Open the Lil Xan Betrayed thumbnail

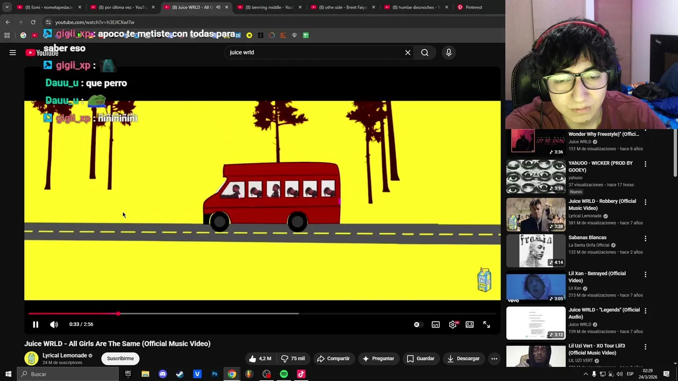point(536,287)
